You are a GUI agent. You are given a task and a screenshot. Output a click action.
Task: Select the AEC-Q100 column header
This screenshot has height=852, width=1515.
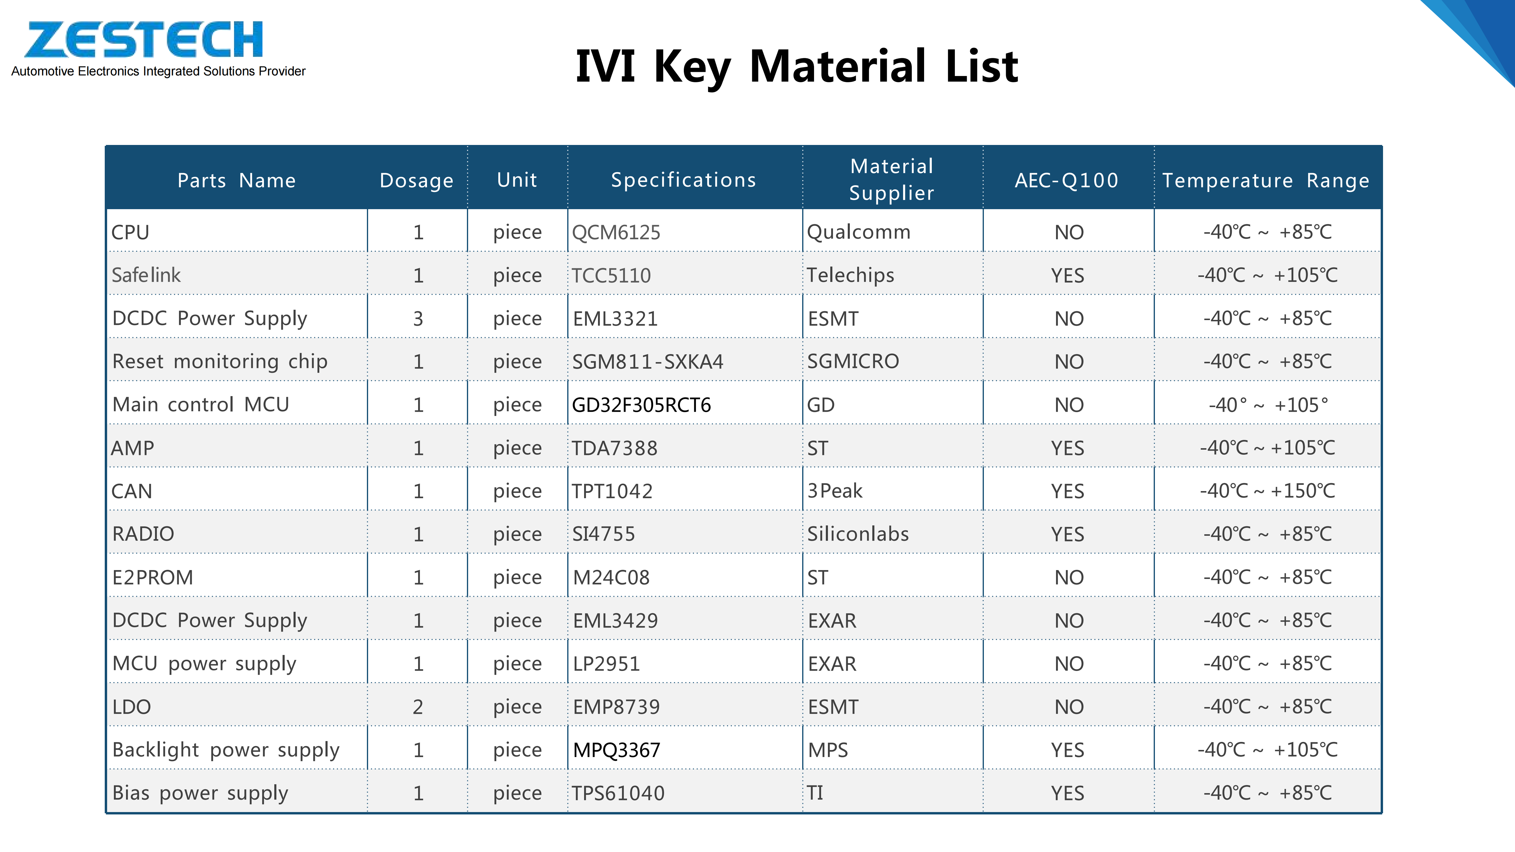pyautogui.click(x=1067, y=180)
